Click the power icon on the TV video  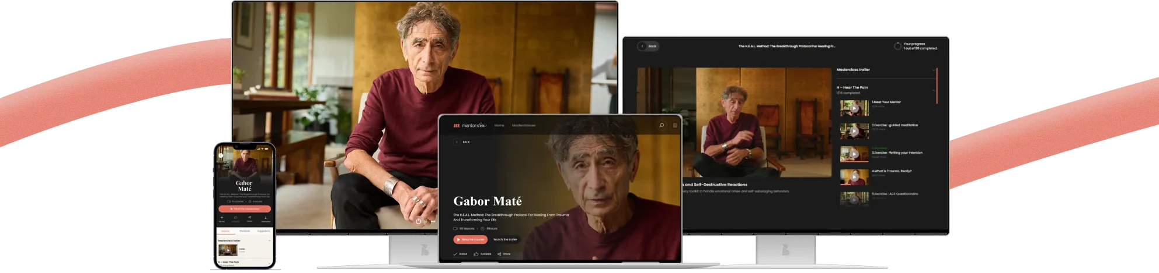tap(418, 221)
